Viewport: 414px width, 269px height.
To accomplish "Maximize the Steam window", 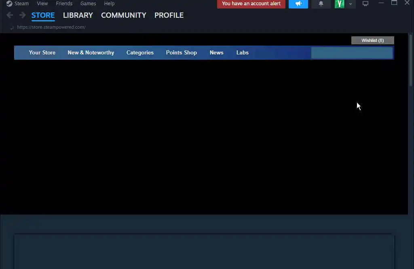I will click(394, 3).
